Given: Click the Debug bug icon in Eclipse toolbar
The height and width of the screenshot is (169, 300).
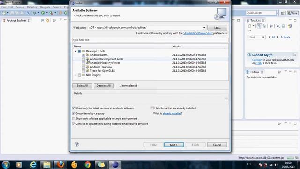Looking at the screenshot, I should point(34,13).
